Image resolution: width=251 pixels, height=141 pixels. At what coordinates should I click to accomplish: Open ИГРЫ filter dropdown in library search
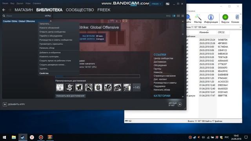coord(48,16)
